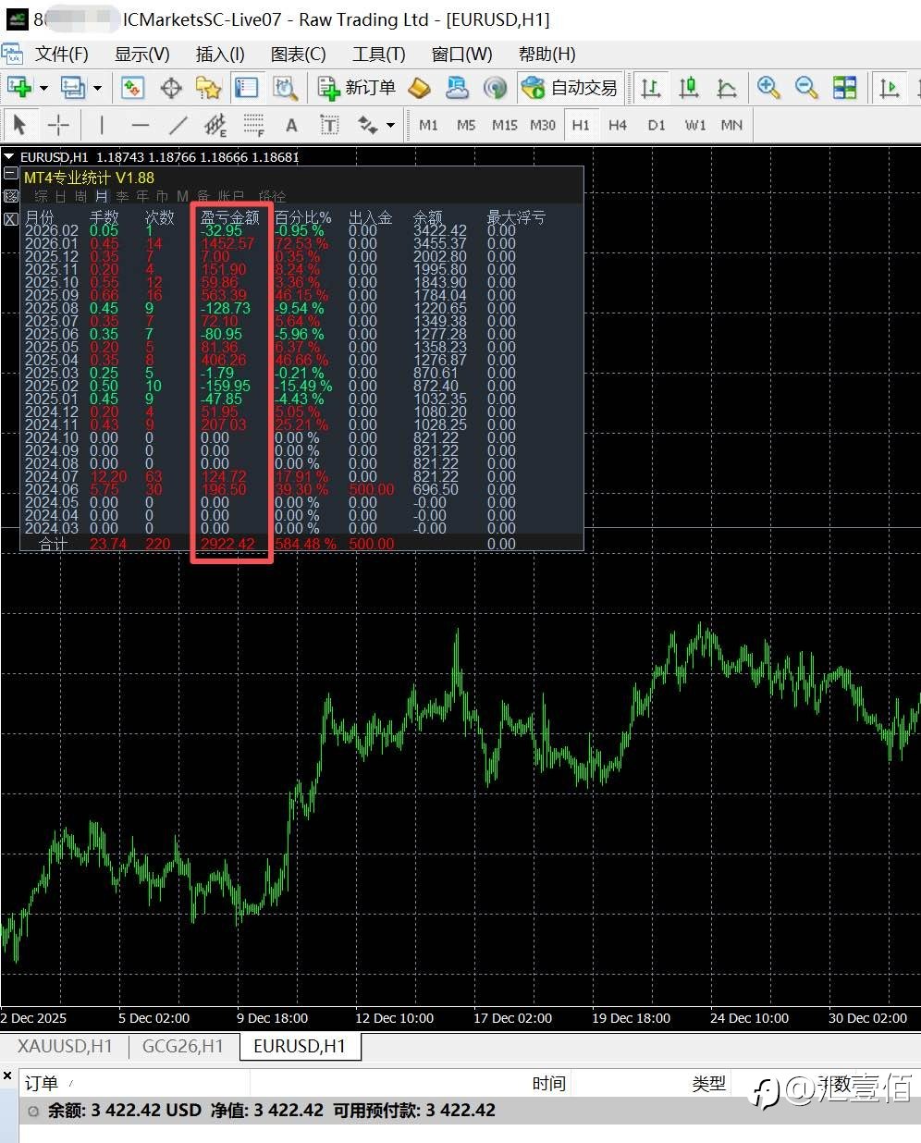Open the 帮助(H) menu

coord(546,54)
